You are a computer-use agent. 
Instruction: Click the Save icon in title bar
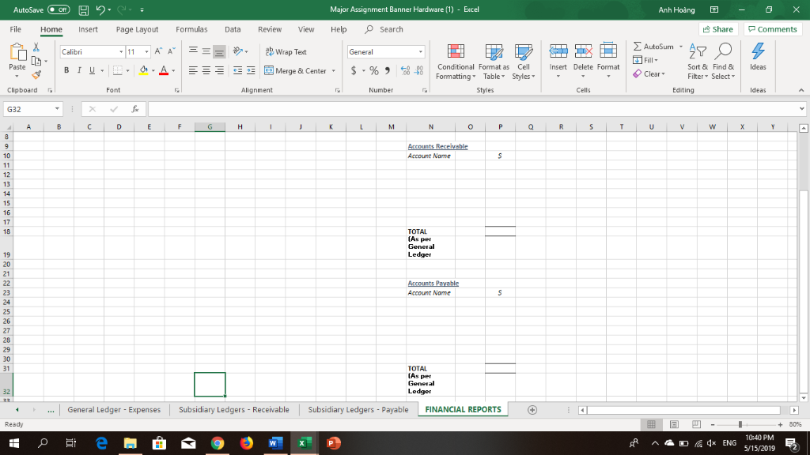[x=83, y=9]
